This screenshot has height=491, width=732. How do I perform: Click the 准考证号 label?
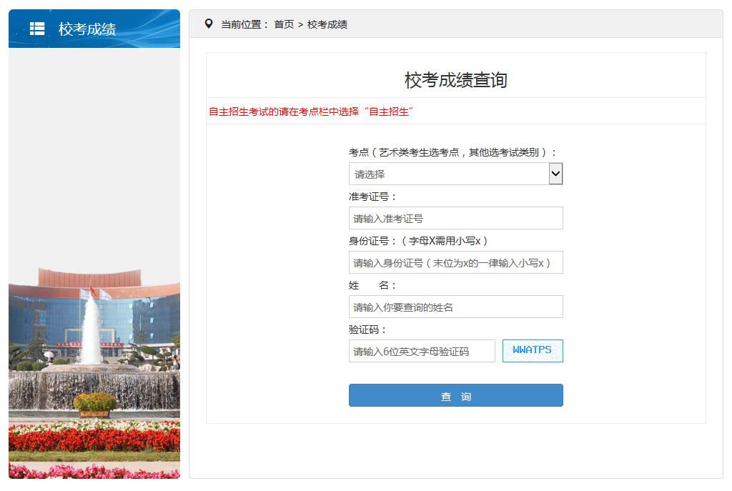point(372,197)
